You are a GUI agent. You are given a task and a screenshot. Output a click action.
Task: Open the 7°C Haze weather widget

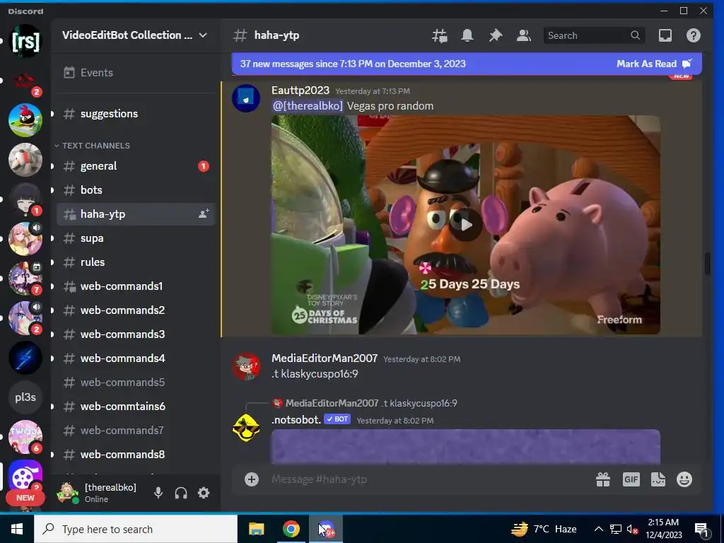(544, 529)
